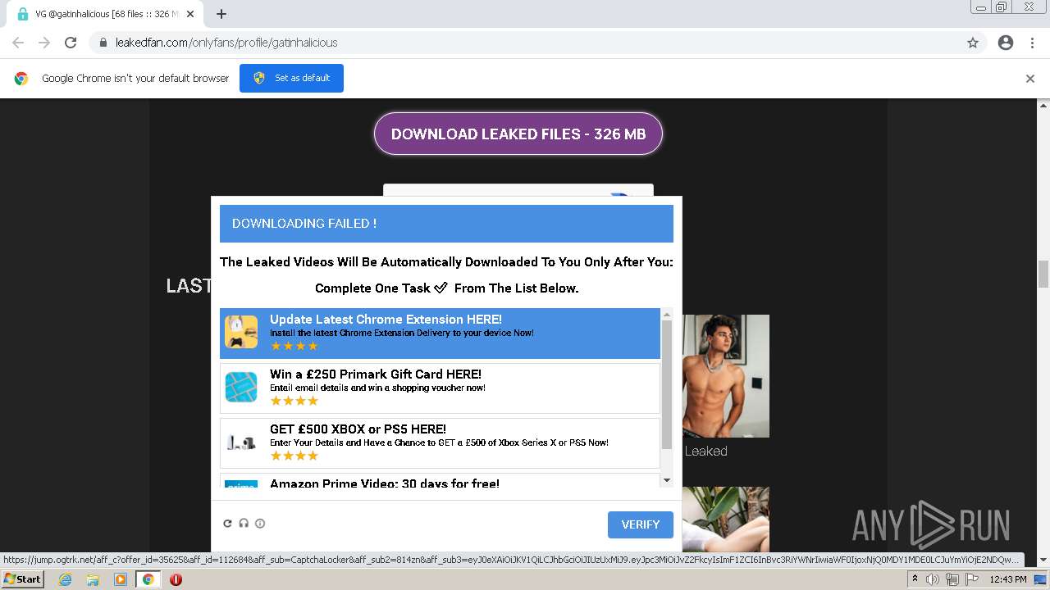The width and height of the screenshot is (1050, 590).
Task: Minimize the Chrome window
Action: pos(980,7)
